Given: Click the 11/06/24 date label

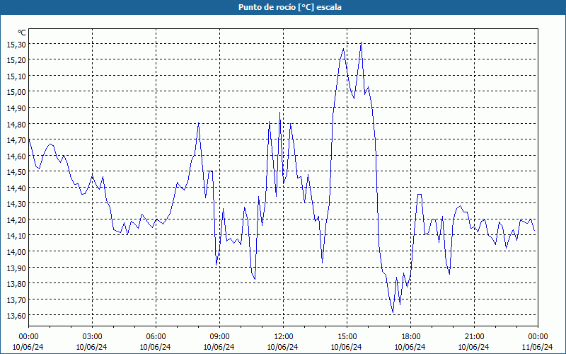Looking at the screenshot, I should 538,347.
